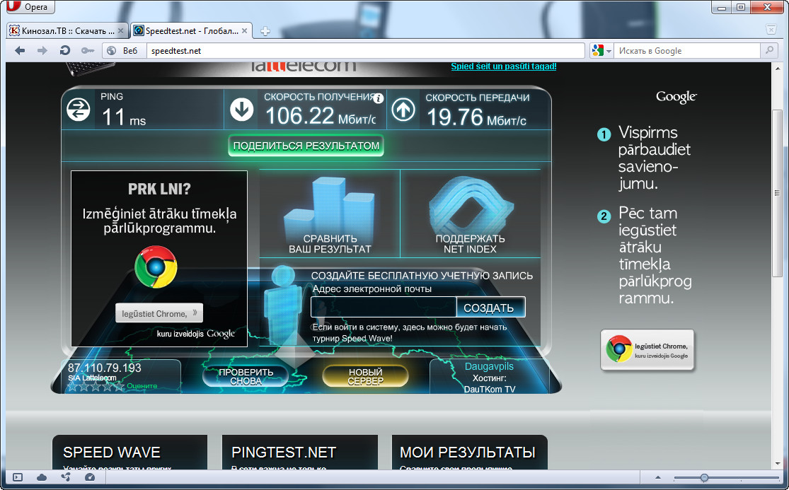Click the email address input field
789x490 pixels.
[x=384, y=307]
